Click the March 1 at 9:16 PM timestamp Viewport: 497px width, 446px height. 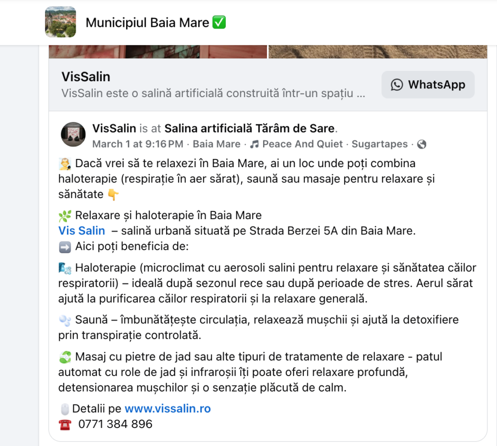[138, 144]
